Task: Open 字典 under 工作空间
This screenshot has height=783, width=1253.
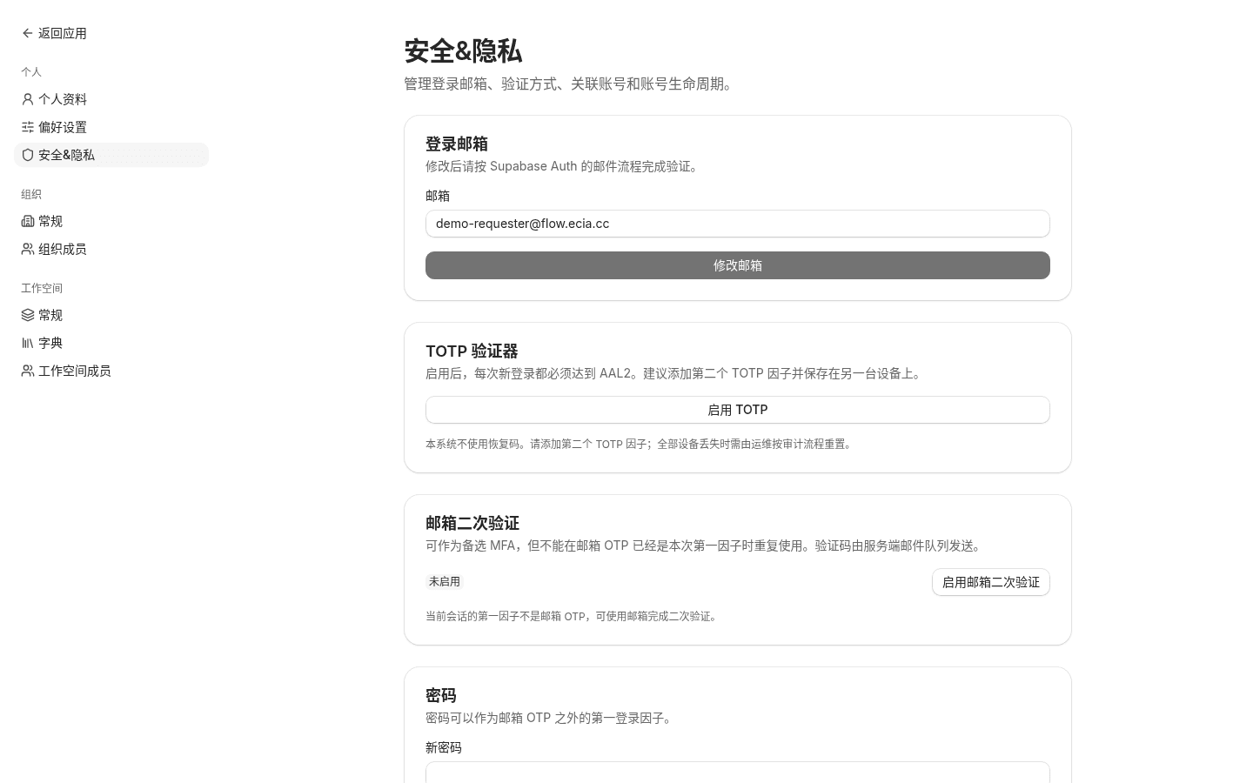Action: tap(111, 343)
